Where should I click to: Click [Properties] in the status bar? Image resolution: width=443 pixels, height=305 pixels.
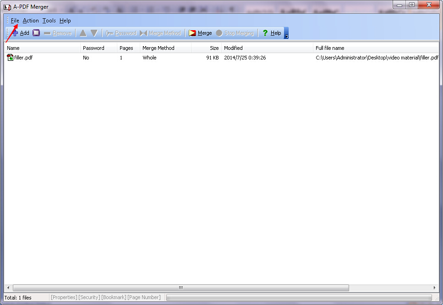tap(64, 297)
